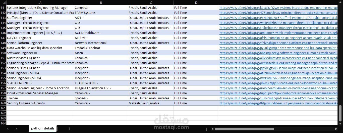343x133 pixels.
Task: Select column D by its header
Action: point(196,3)
